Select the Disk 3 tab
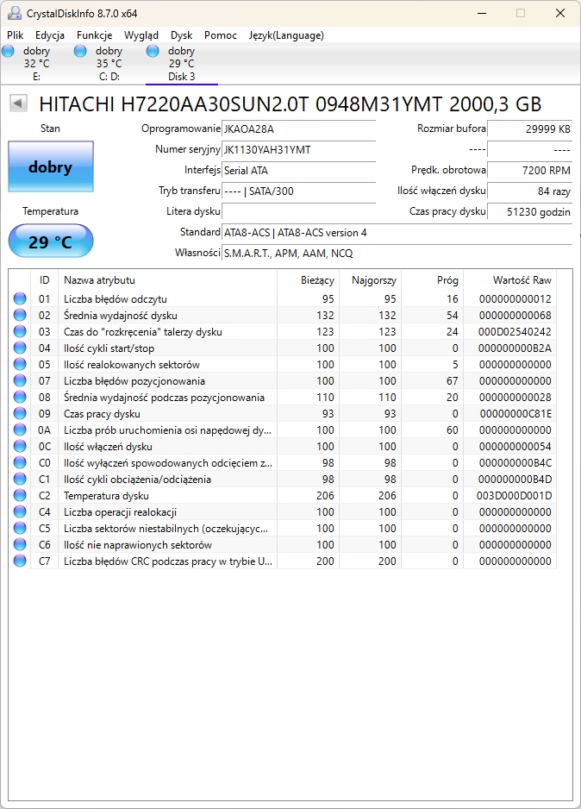The height and width of the screenshot is (809, 581). (x=182, y=64)
